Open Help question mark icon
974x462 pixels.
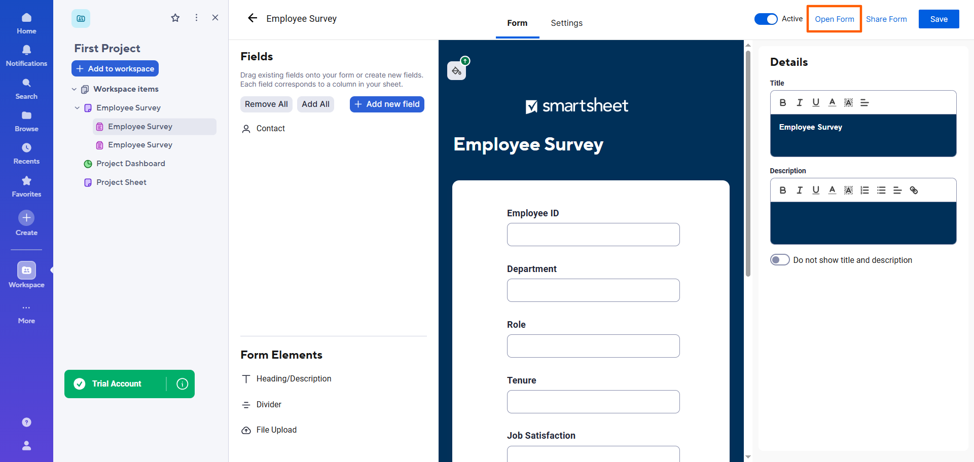[x=26, y=422]
